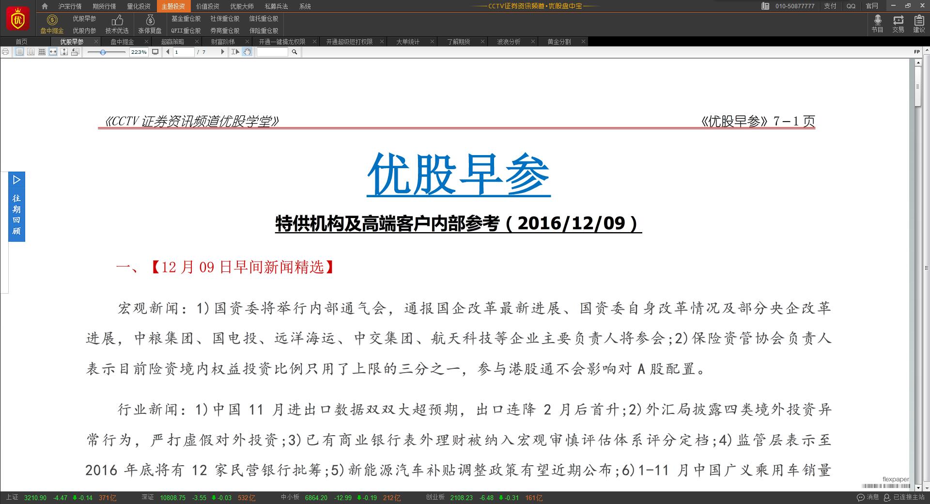930x504 pixels.
Task: Open 消息 message icon in status bar
Action: pyautogui.click(x=860, y=498)
